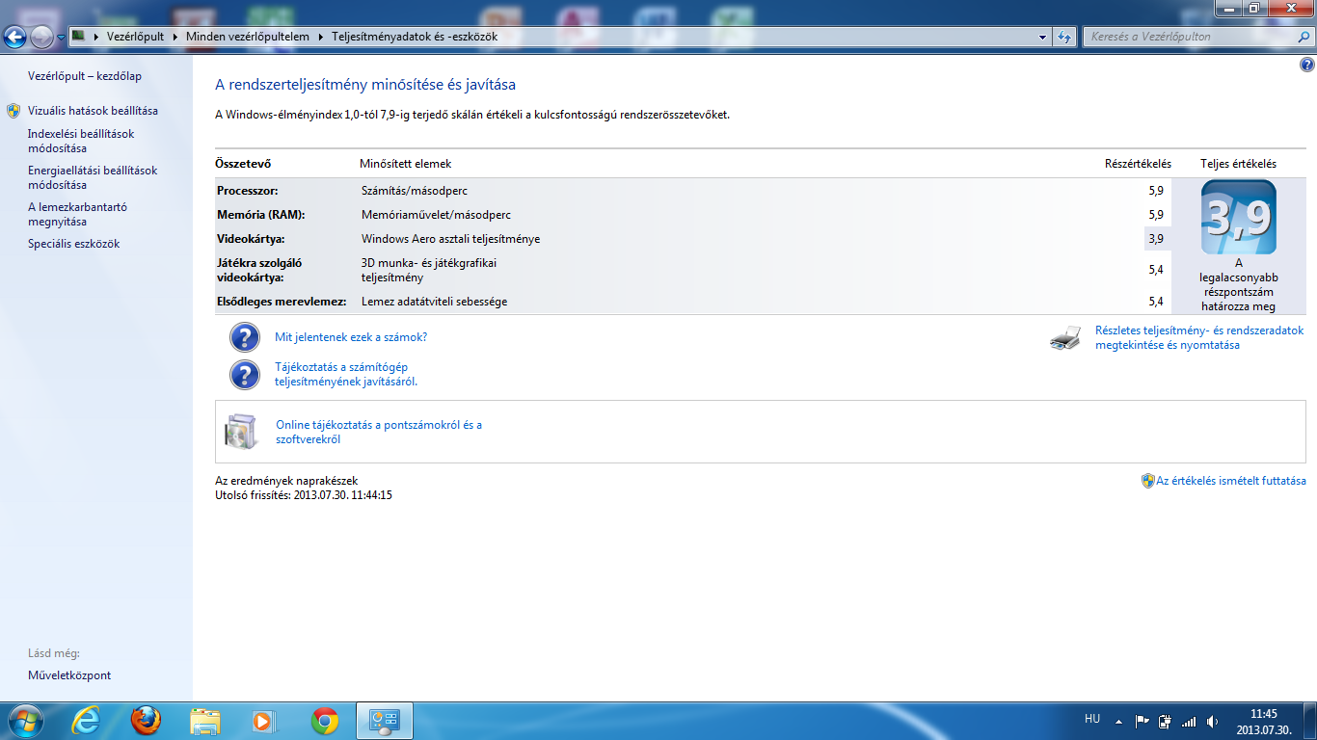This screenshot has width=1317, height=740.
Task: Expand the arrow after Vezérlőpult breadcrumb
Action: click(x=175, y=37)
